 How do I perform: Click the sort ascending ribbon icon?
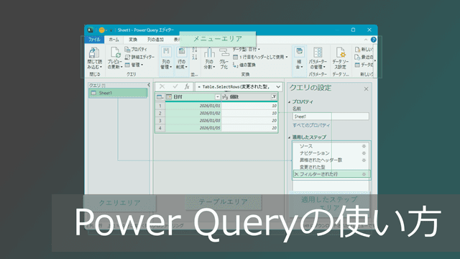pyautogui.click(x=195, y=50)
